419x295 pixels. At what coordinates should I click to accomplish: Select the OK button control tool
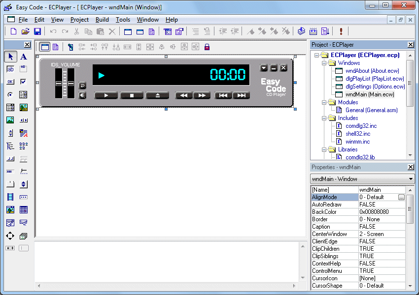tap(10, 82)
